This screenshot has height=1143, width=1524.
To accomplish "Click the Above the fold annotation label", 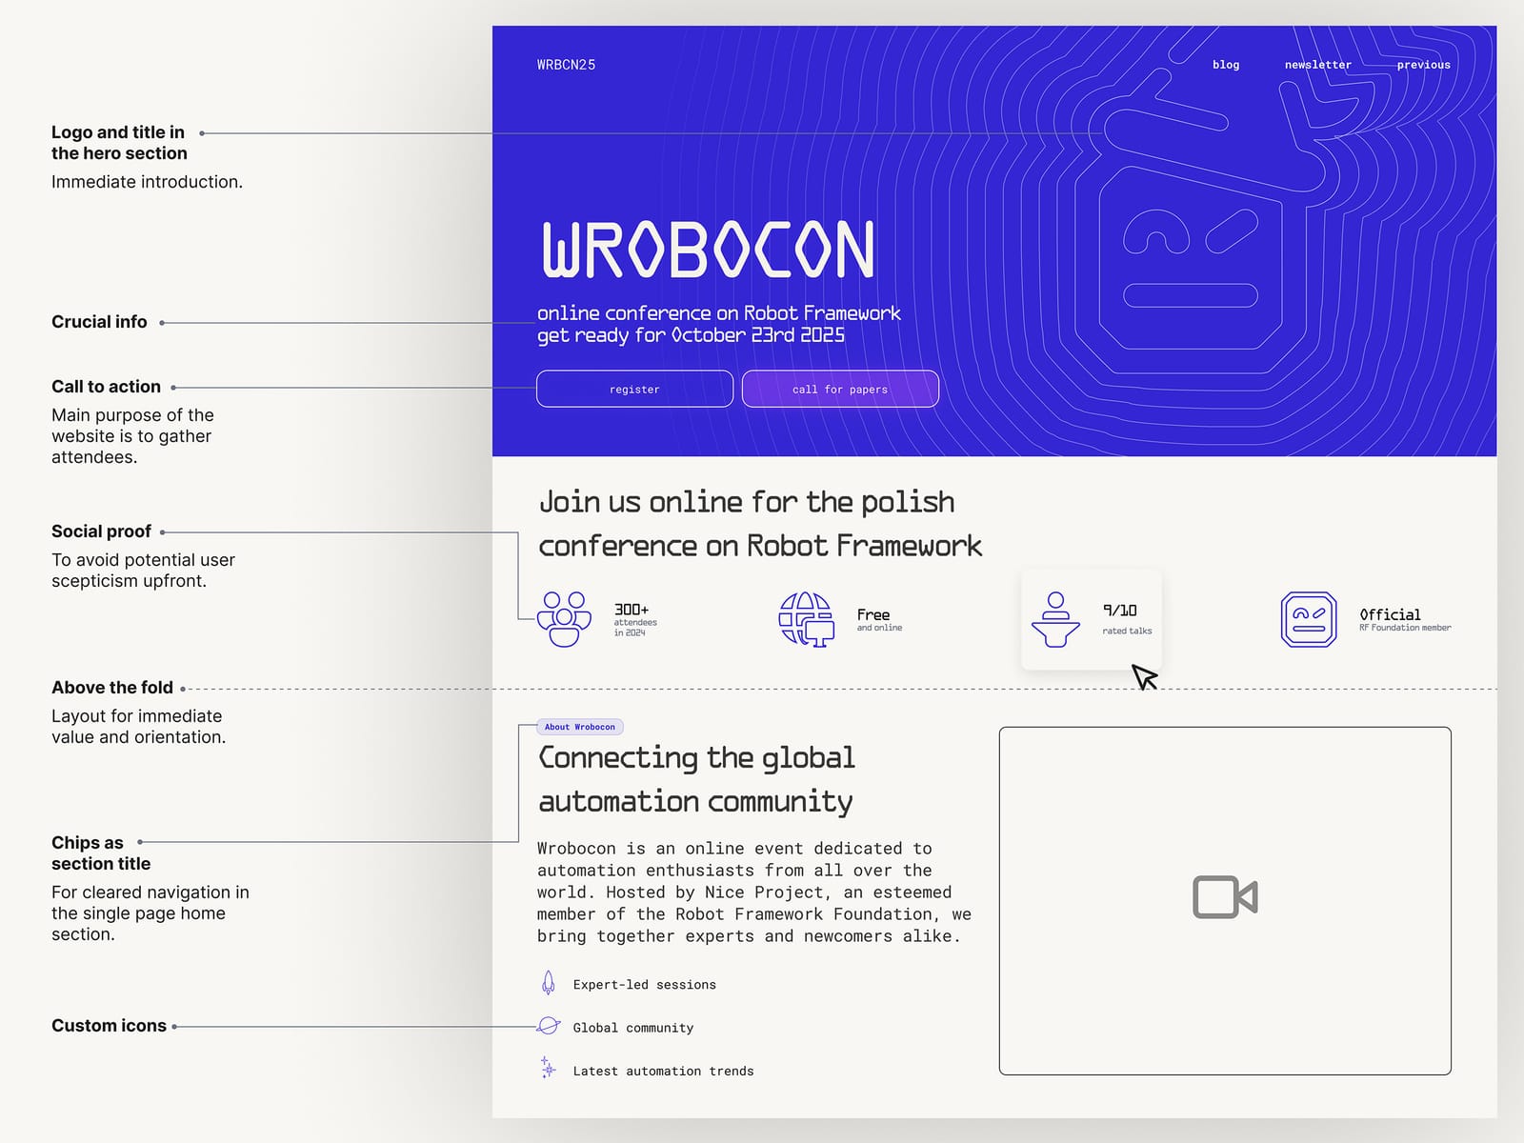I will tap(112, 688).
